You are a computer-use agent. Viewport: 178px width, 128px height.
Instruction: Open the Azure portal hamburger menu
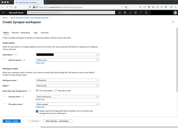click(3, 13)
